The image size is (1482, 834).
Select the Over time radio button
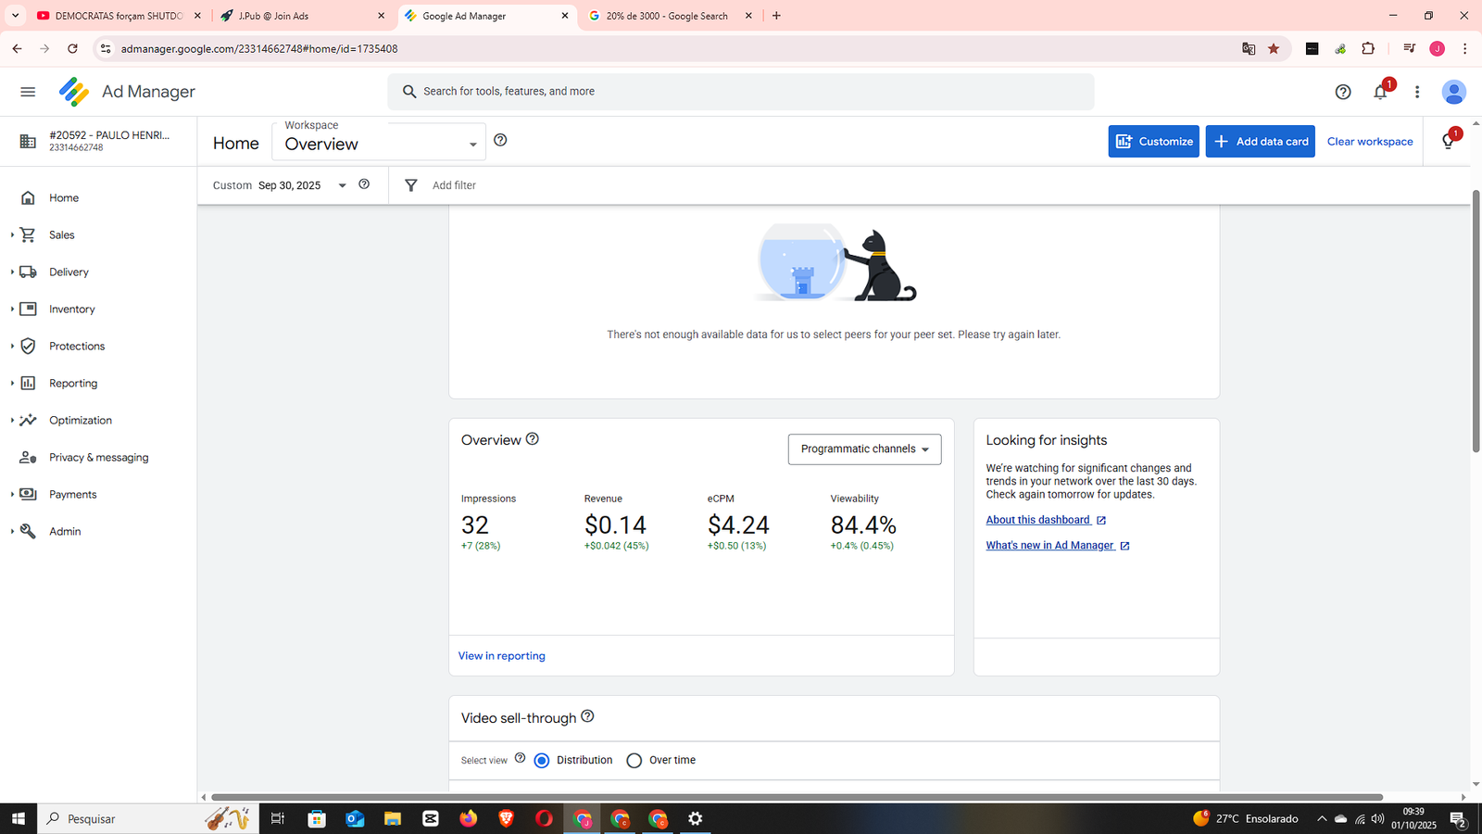click(x=634, y=761)
